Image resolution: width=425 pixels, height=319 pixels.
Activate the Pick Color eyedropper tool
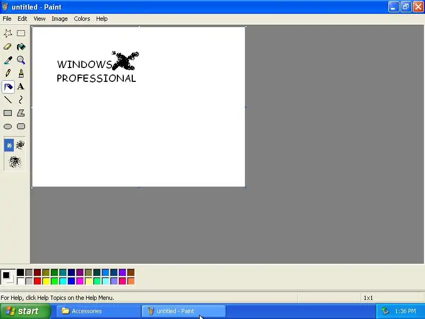tap(8, 60)
